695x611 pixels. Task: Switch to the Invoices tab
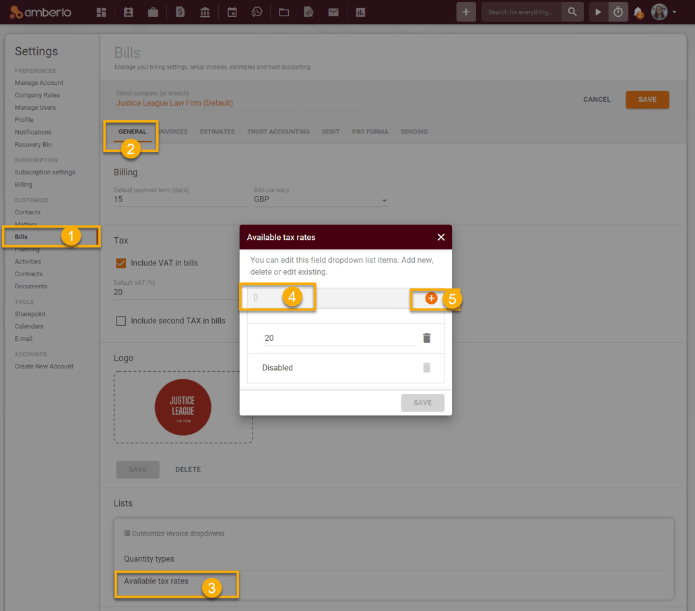pos(173,132)
